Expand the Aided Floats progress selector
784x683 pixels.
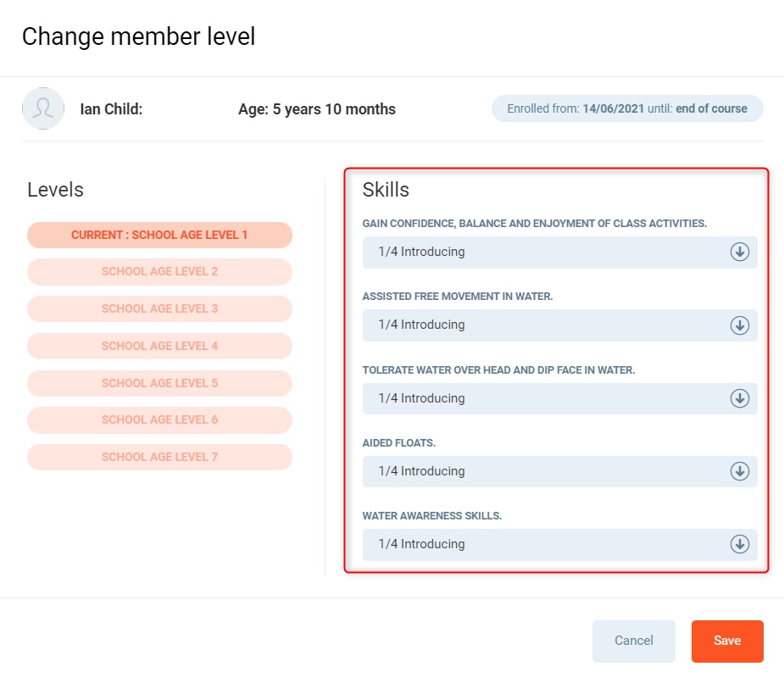[542, 471]
